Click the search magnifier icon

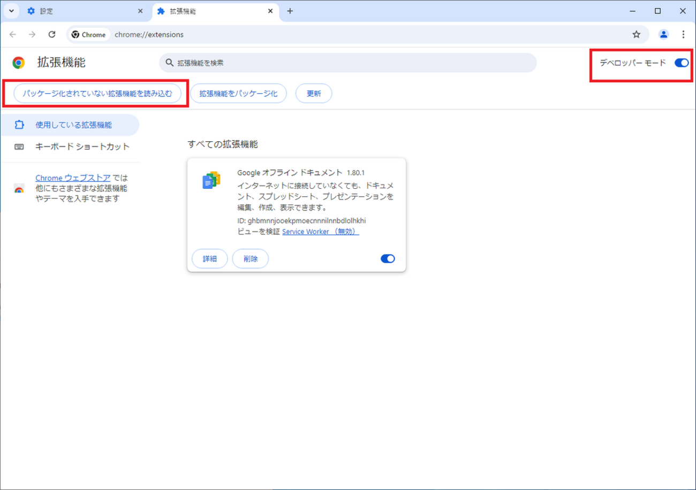170,63
